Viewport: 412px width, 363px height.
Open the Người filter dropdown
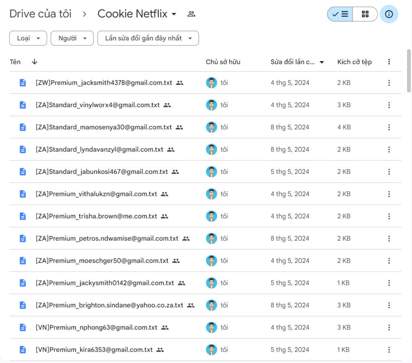[x=72, y=38]
